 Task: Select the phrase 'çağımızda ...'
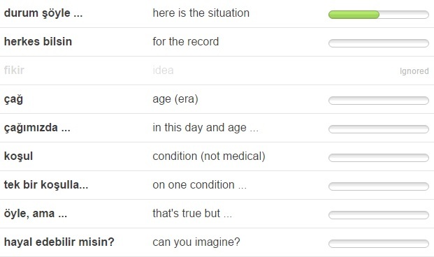[37, 128]
